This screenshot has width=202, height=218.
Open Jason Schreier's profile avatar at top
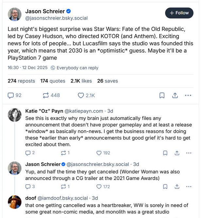tap(15, 14)
